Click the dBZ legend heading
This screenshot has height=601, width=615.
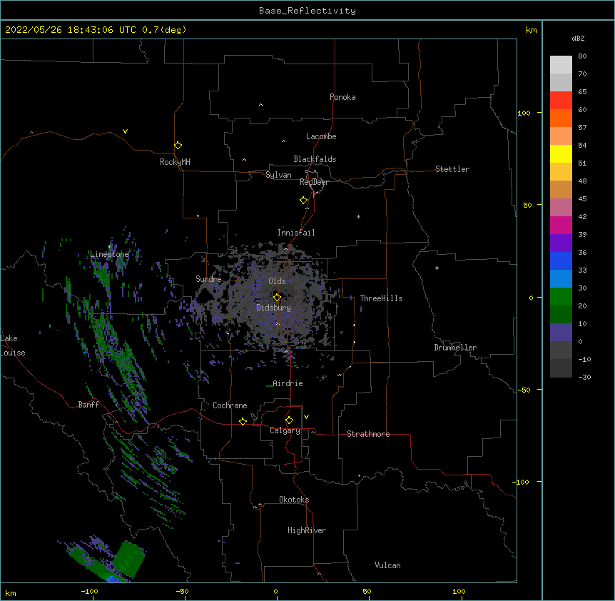[578, 39]
